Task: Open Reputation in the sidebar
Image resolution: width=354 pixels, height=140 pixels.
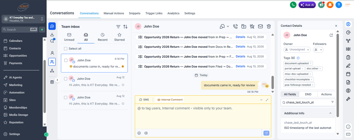Action: [16, 123]
